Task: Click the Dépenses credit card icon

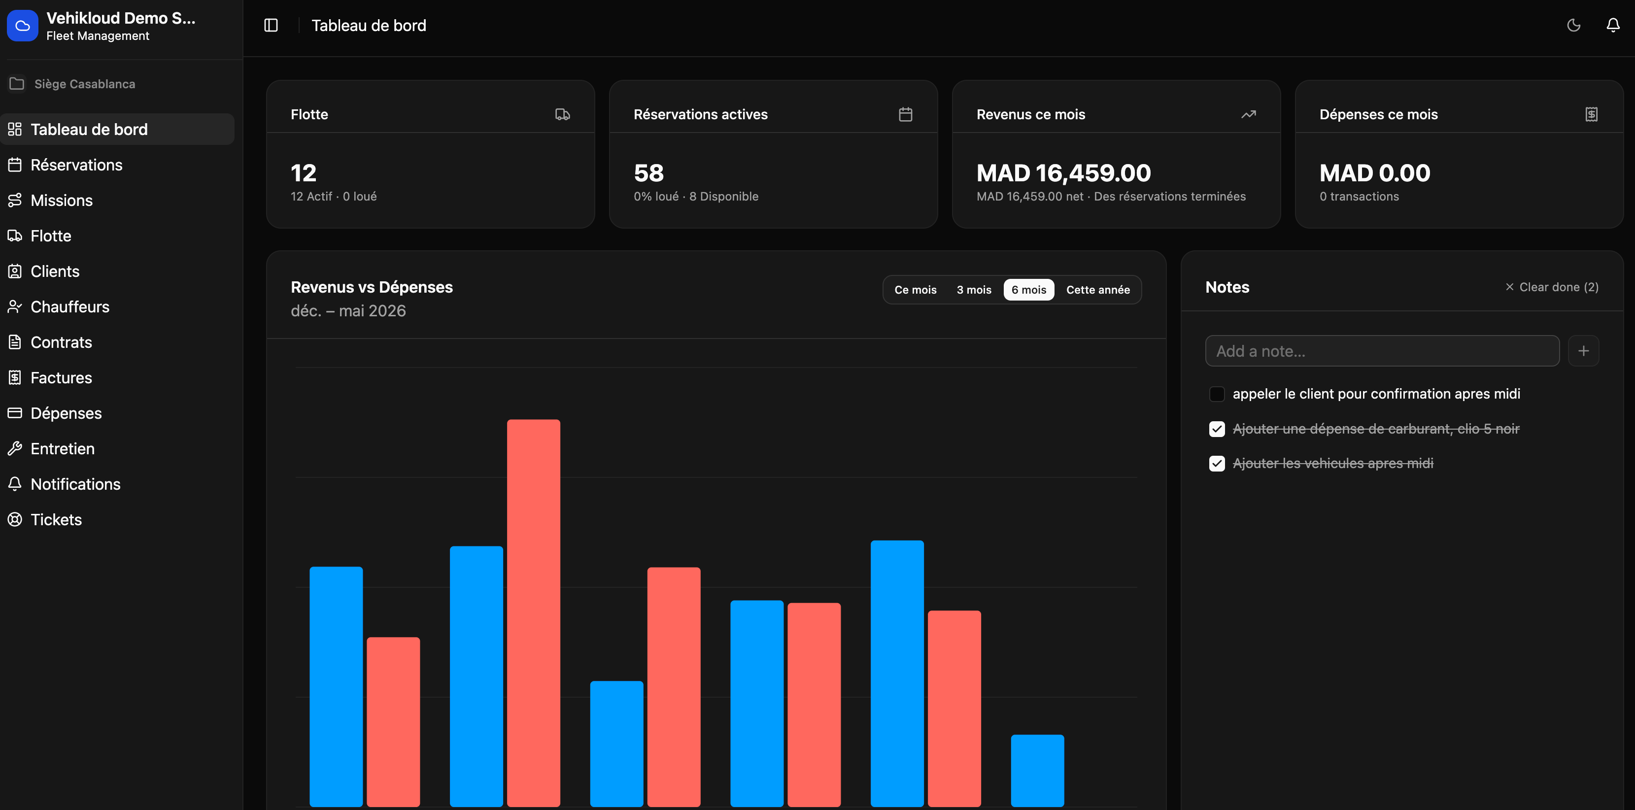Action: tap(15, 413)
